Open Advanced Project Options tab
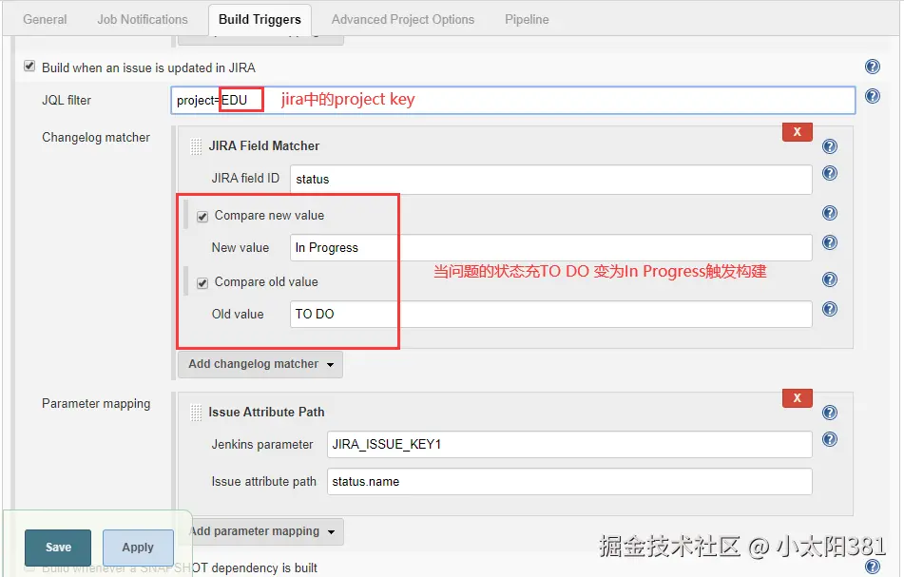This screenshot has width=904, height=577. [x=403, y=20]
